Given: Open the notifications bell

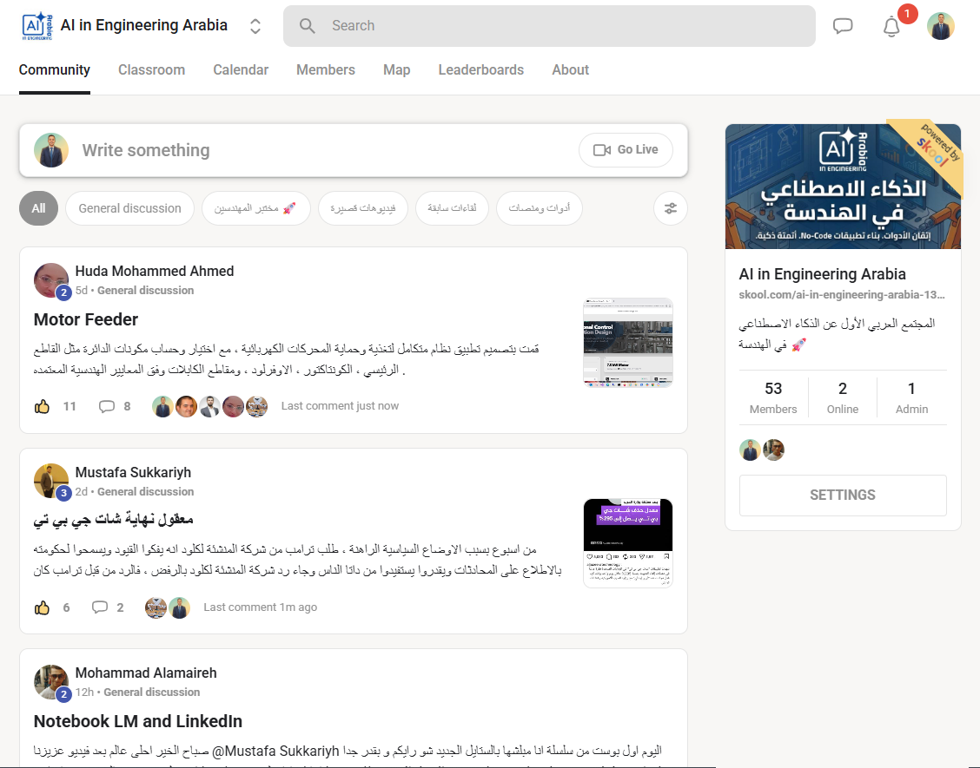Looking at the screenshot, I should [x=891, y=27].
